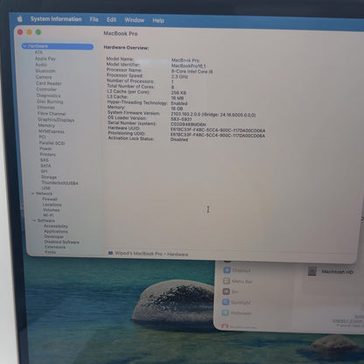Select Parallel SCSI in the sidebar
The image size is (364, 364).
[52, 143]
